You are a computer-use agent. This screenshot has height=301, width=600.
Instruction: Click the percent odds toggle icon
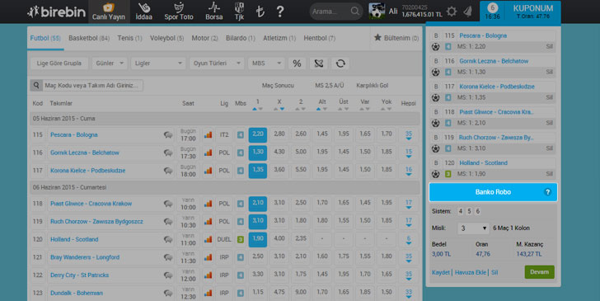click(x=297, y=63)
